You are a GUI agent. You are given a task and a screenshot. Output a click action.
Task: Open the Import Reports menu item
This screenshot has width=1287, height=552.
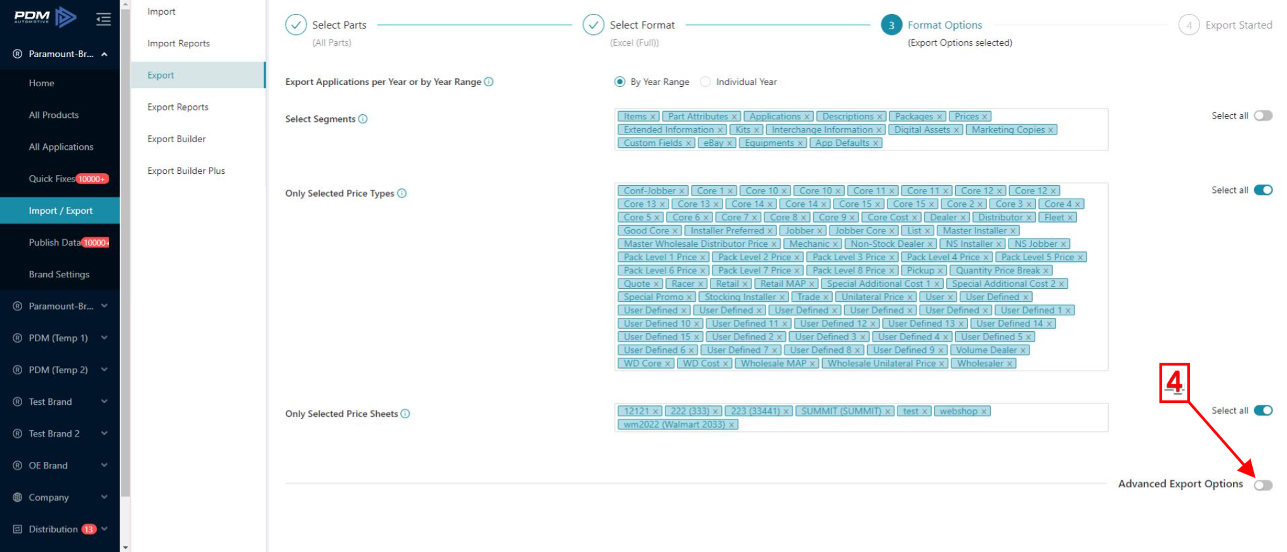click(x=178, y=43)
